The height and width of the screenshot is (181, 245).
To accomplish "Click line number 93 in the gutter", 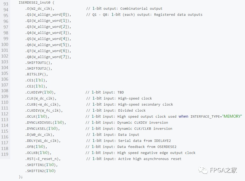I will pos(6,4).
